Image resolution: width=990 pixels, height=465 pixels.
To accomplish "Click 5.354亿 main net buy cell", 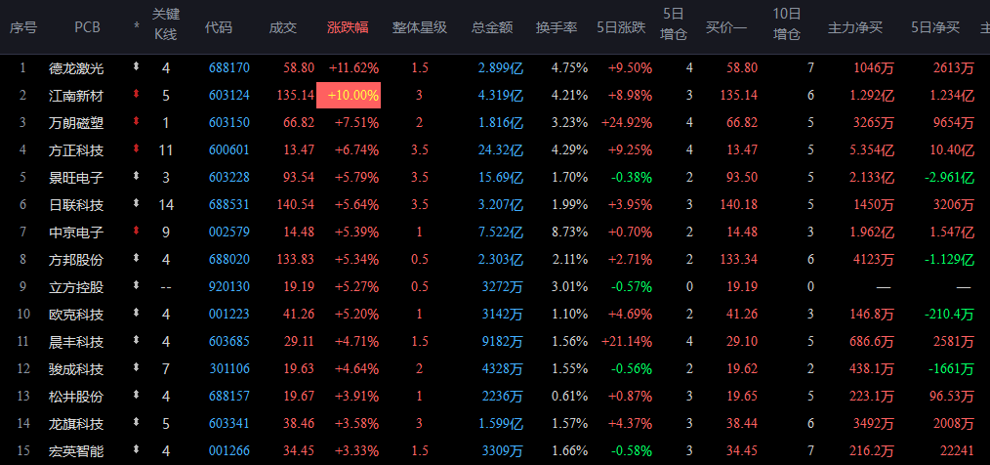I will [872, 150].
